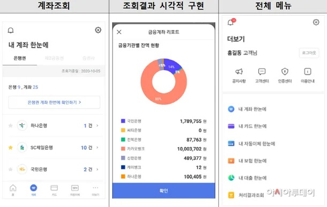Click the 하나은행 orange legend swatch

pyautogui.click(x=123, y=177)
